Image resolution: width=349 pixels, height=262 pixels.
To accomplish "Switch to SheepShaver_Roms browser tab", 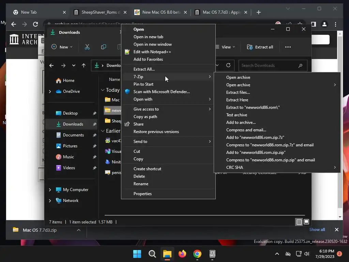I will coord(100,12).
